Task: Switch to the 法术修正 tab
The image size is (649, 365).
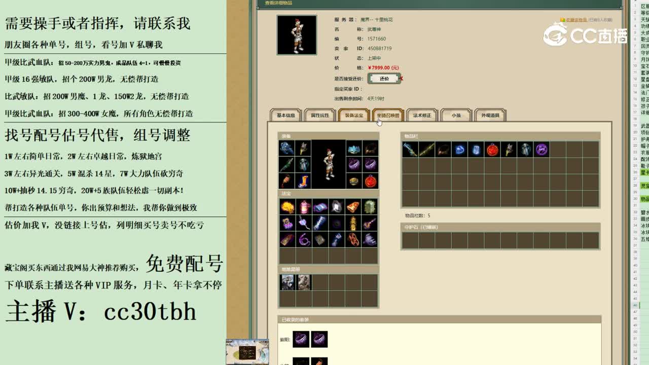Action: 422,116
